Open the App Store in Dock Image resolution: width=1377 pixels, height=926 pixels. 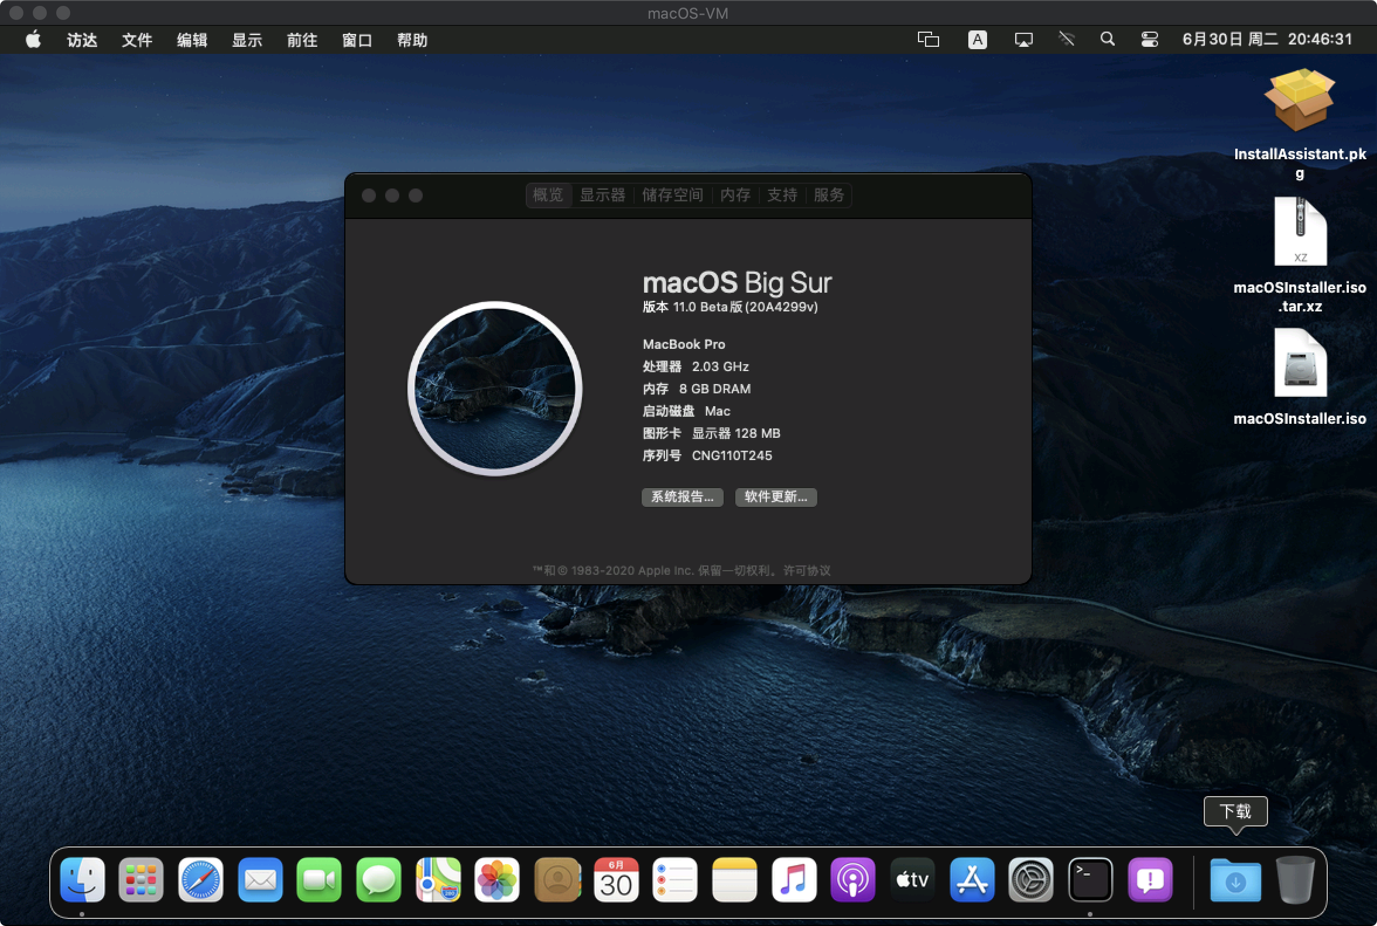tap(972, 880)
